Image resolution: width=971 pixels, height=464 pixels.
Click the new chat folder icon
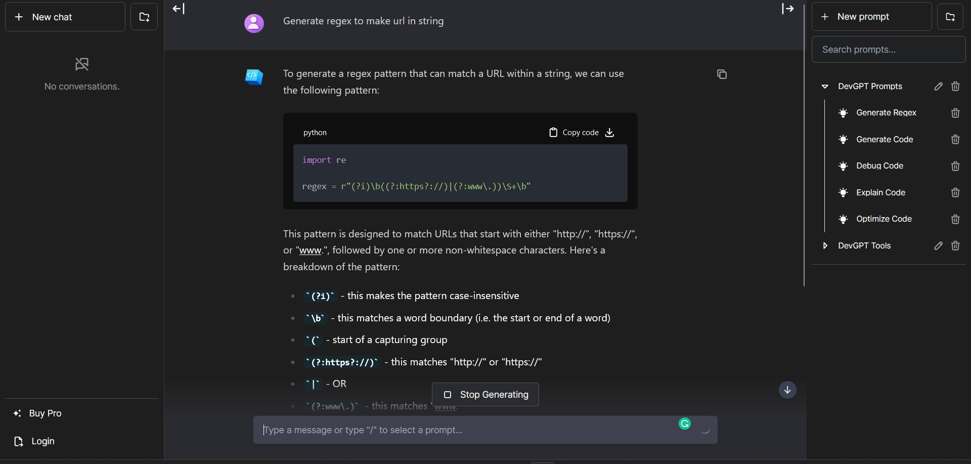click(144, 17)
